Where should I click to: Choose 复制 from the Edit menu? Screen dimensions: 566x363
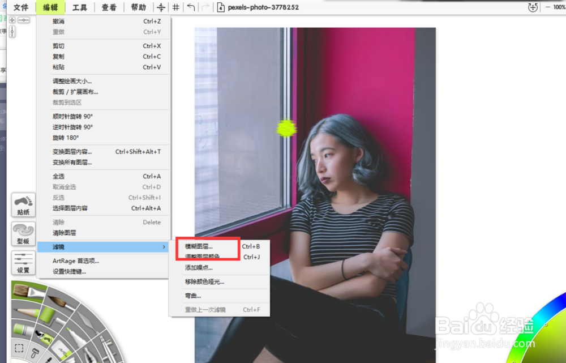click(x=103, y=56)
